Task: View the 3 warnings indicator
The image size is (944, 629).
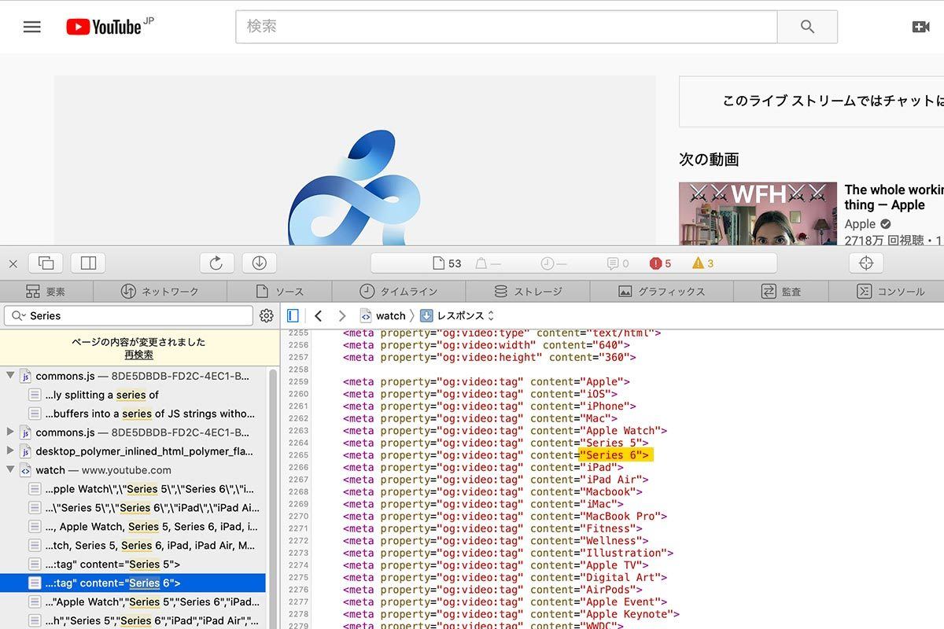Action: [703, 263]
